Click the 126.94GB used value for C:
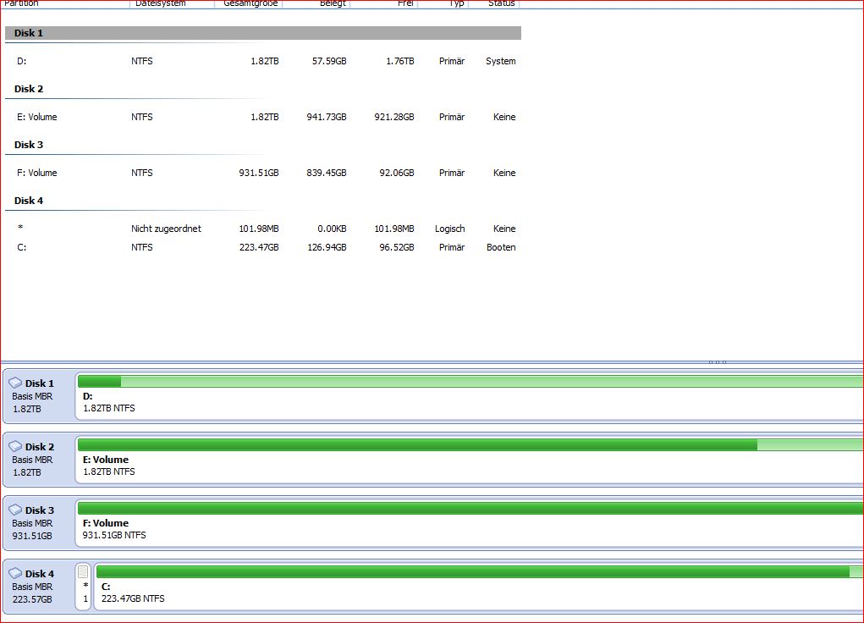The image size is (864, 623). pos(326,247)
